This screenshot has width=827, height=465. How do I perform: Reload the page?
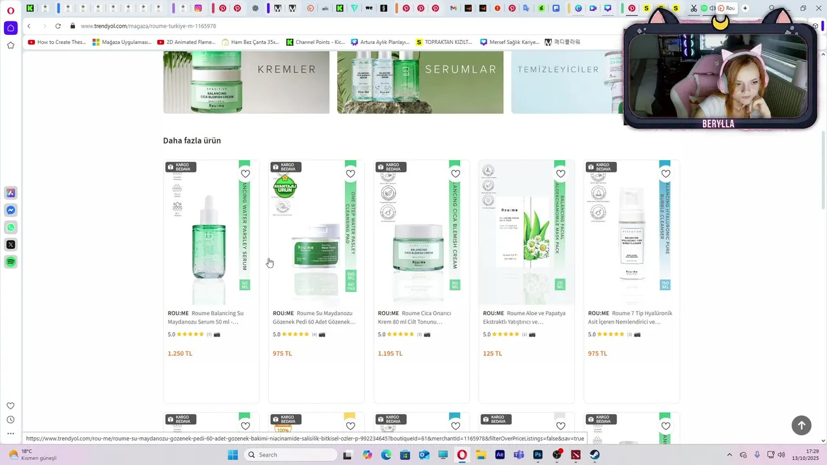point(58,26)
